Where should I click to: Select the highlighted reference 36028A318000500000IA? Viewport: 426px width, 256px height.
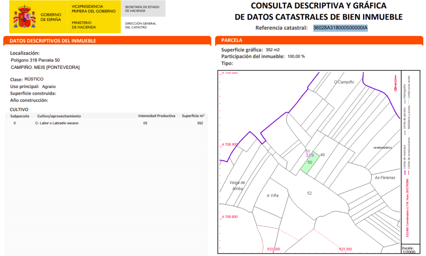[340, 28]
